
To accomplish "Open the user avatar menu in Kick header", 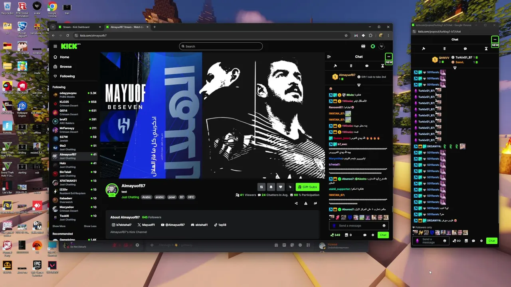I will coord(382,46).
